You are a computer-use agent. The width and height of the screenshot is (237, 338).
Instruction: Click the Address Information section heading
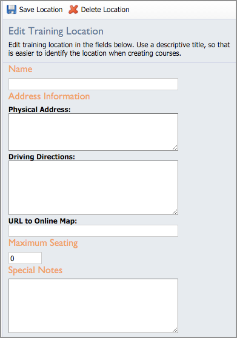coord(49,96)
